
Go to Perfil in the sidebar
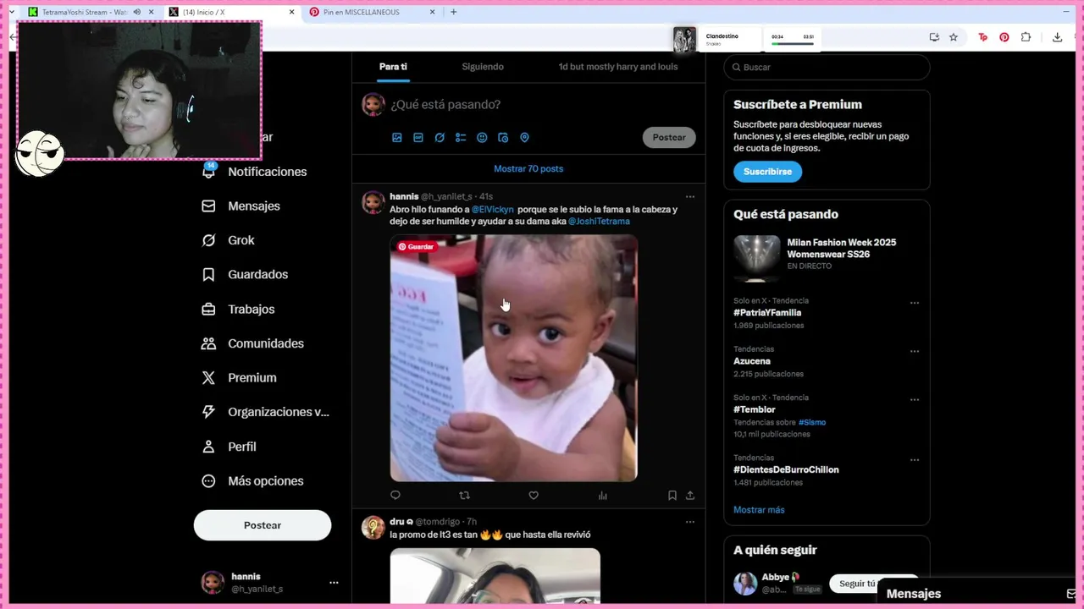[x=229, y=447]
